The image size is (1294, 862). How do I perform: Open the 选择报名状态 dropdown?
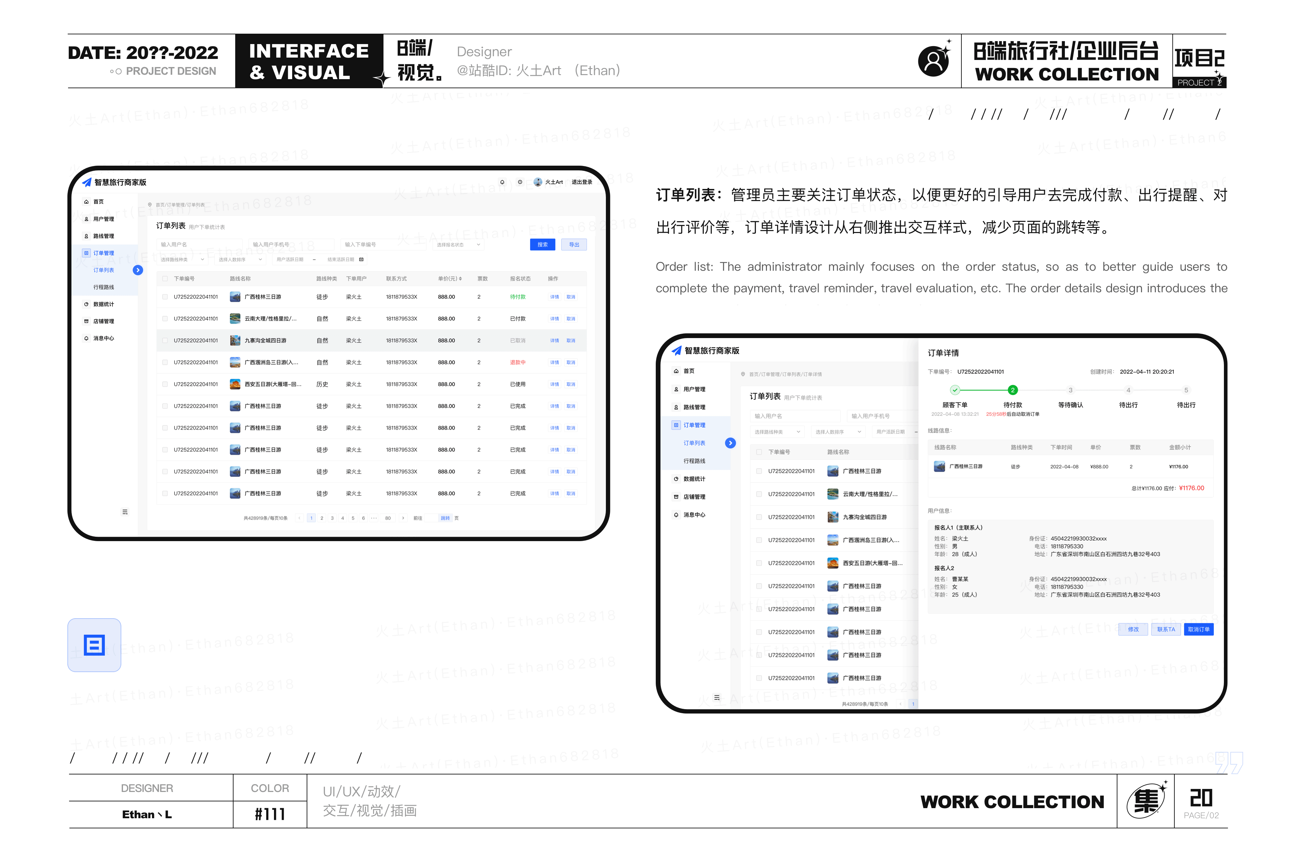tap(458, 245)
